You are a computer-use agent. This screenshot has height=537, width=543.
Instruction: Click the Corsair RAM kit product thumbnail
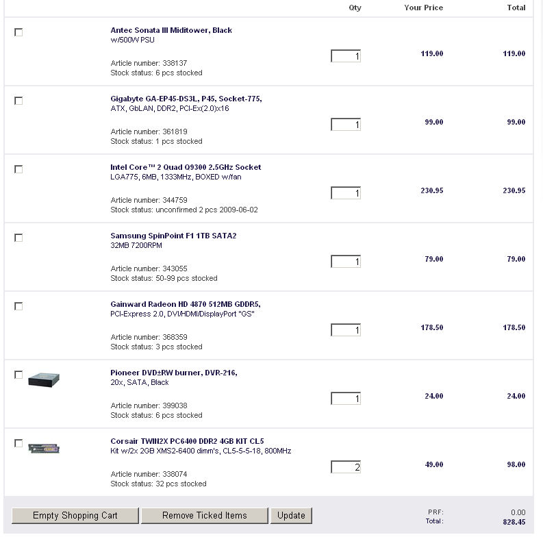(44, 448)
